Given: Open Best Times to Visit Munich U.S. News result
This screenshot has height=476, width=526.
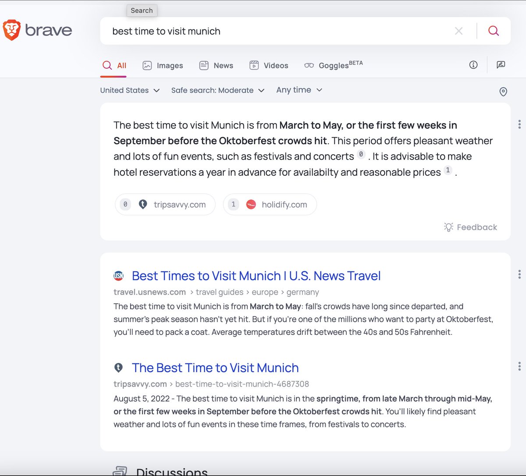Looking at the screenshot, I should tap(256, 276).
